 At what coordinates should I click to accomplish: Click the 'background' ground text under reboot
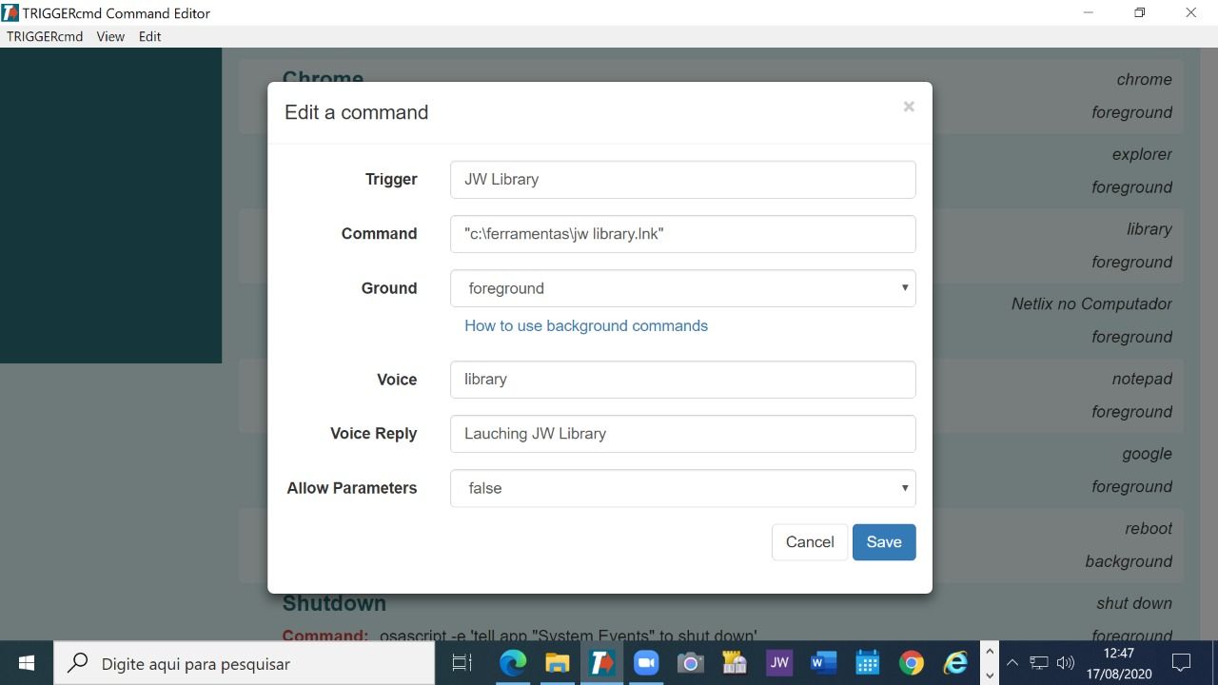1129,561
